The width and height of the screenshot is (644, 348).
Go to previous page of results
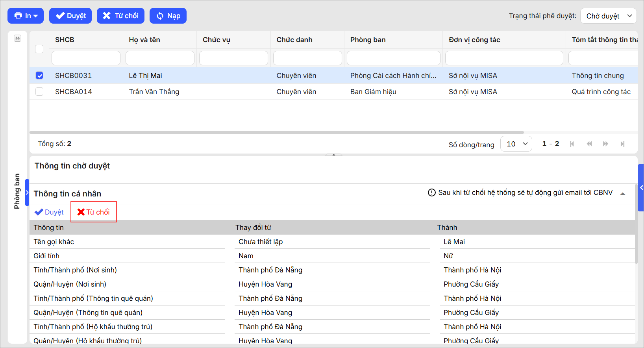(x=589, y=144)
